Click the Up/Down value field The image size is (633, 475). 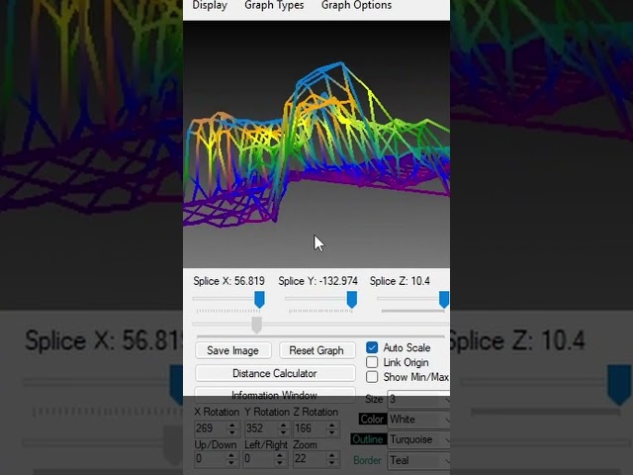click(x=209, y=459)
